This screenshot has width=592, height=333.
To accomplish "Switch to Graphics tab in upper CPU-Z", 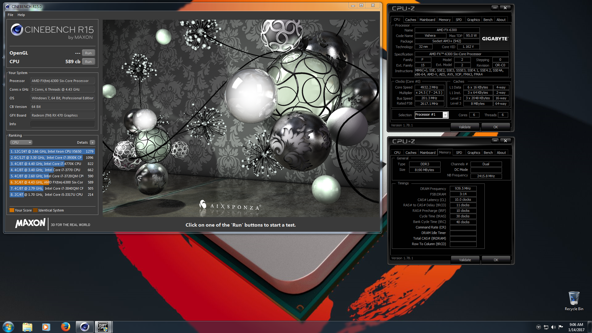I will point(473,20).
